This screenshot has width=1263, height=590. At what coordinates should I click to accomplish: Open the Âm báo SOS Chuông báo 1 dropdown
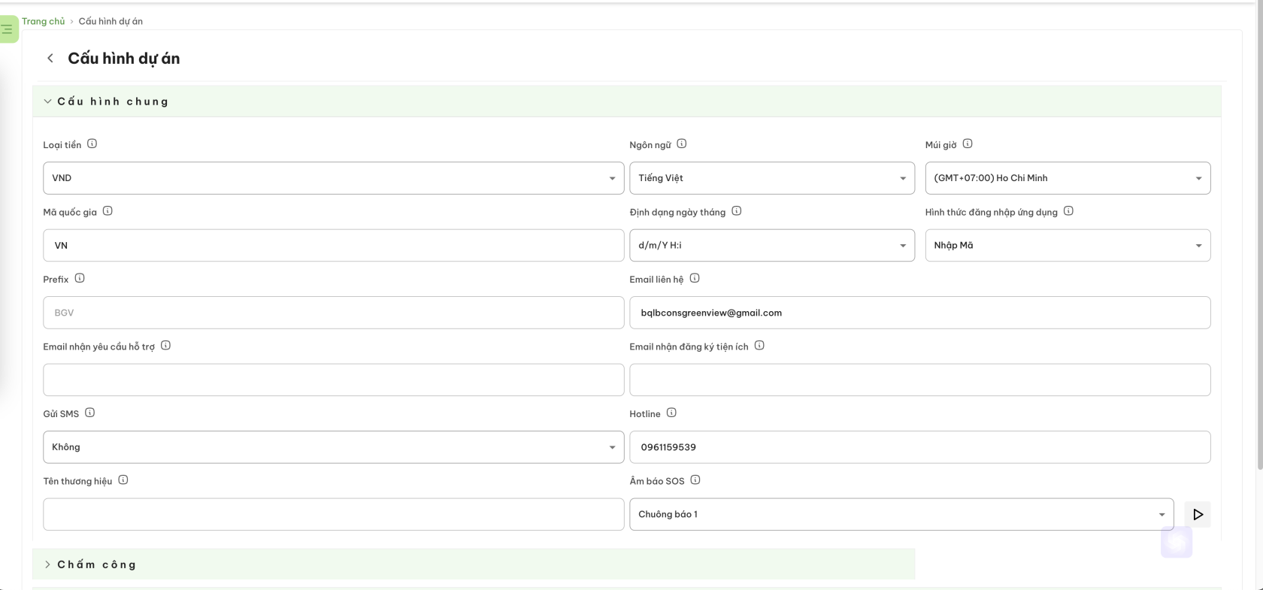(901, 514)
